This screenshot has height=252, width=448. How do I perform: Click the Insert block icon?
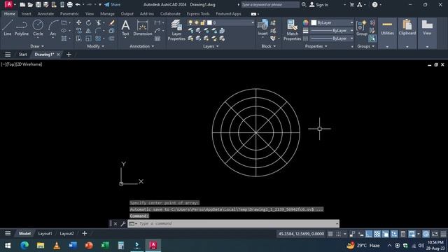pyautogui.click(x=262, y=27)
